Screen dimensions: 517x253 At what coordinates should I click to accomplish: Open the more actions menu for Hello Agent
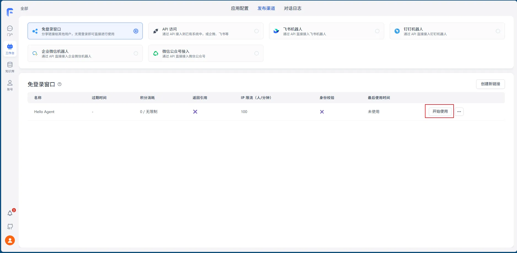459,112
